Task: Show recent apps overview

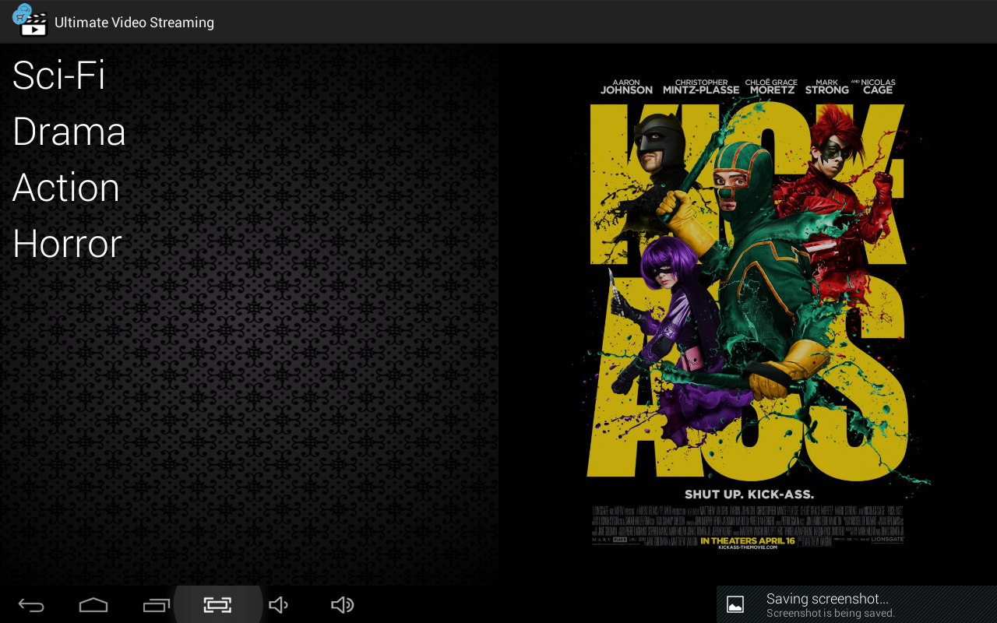Action: pos(156,605)
